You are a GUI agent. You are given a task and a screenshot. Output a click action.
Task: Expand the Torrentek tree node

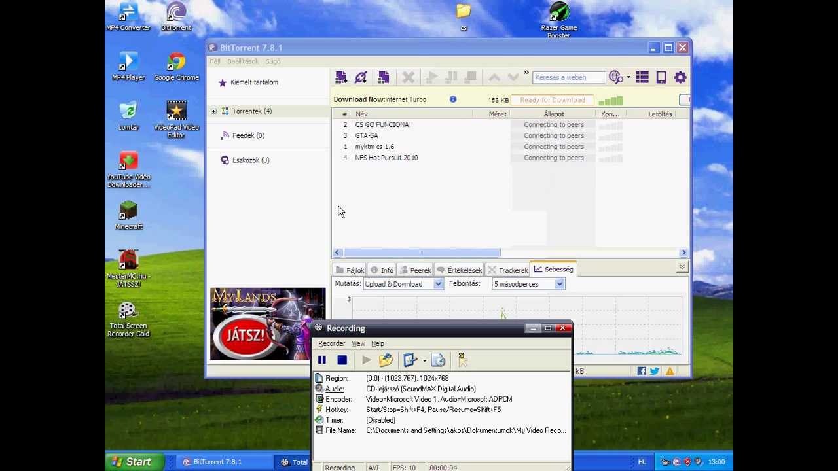click(213, 111)
